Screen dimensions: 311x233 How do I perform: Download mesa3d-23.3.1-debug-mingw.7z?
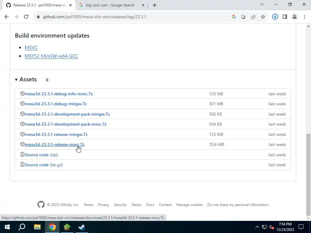(56, 104)
